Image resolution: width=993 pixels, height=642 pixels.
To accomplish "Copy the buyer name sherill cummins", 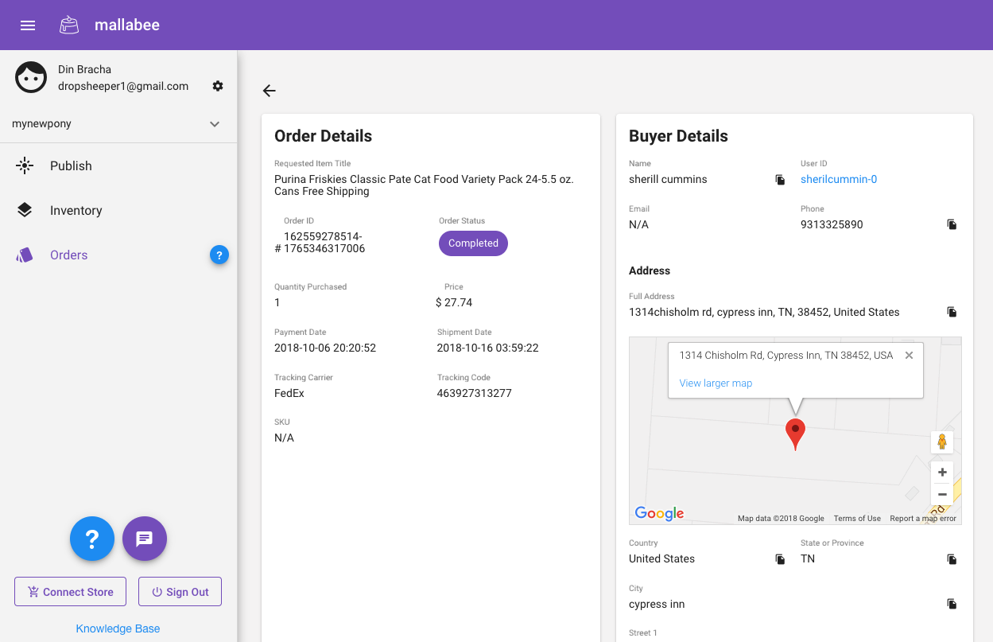I will (x=780, y=180).
